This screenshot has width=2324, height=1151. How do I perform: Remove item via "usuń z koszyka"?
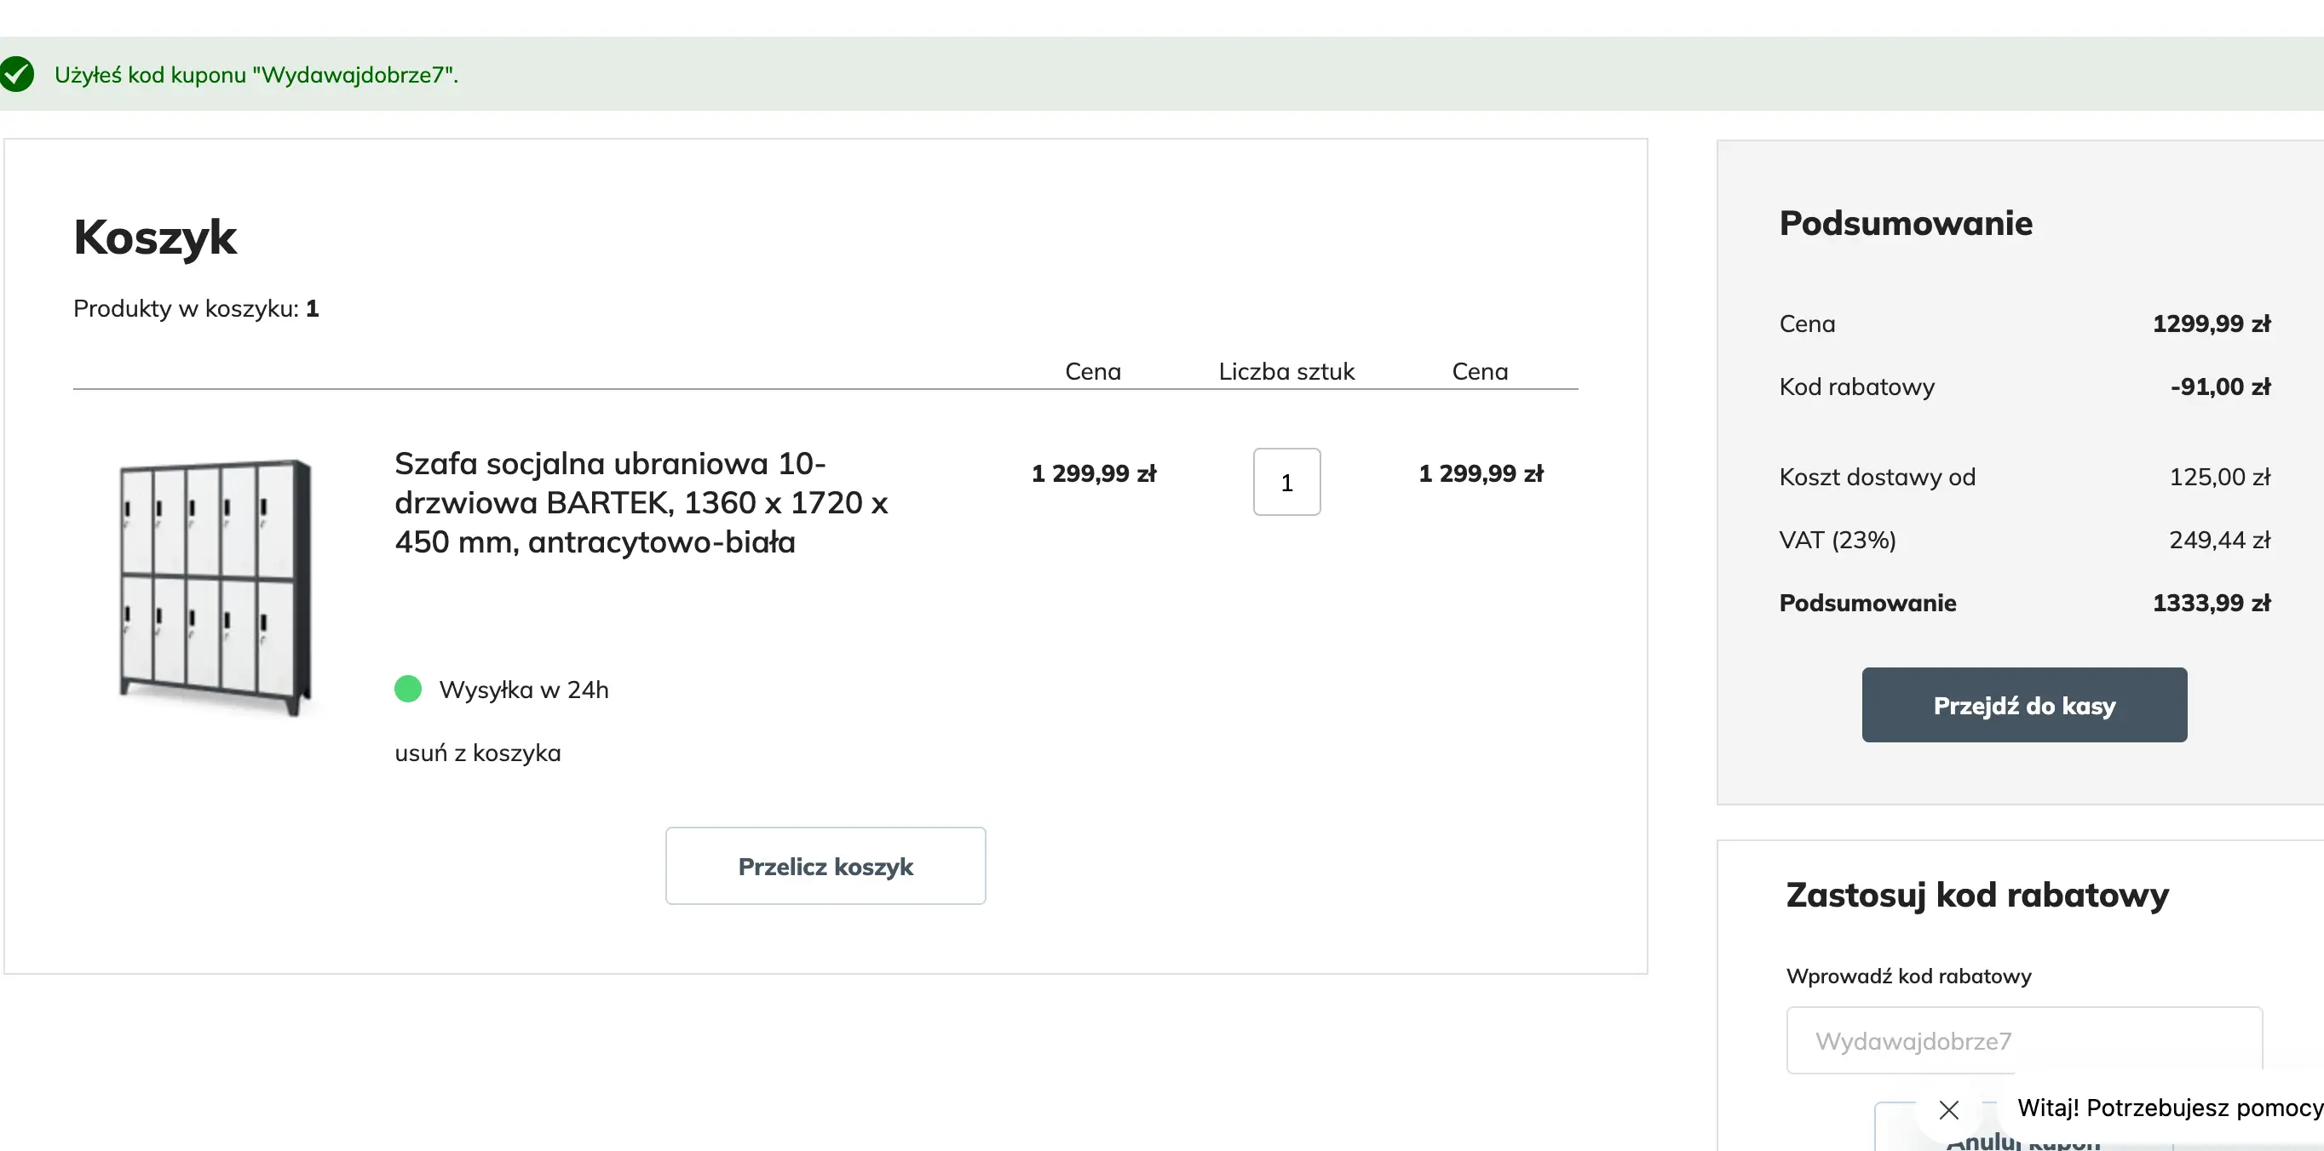point(477,753)
